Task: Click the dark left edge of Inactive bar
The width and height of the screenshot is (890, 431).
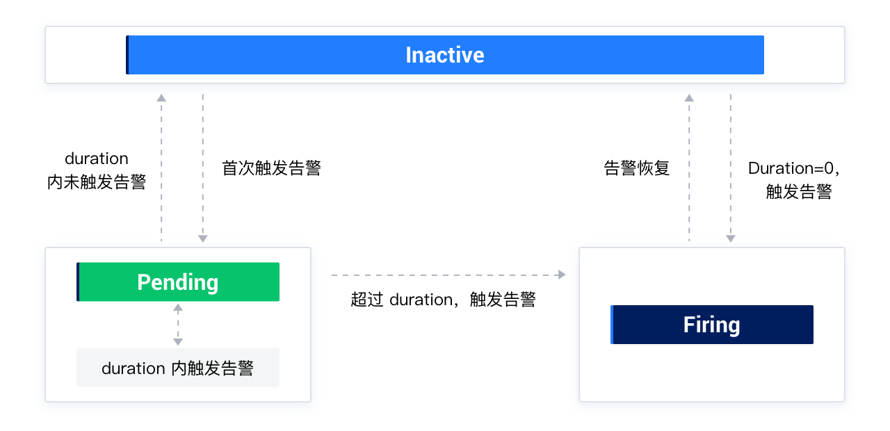Action: pos(127,55)
